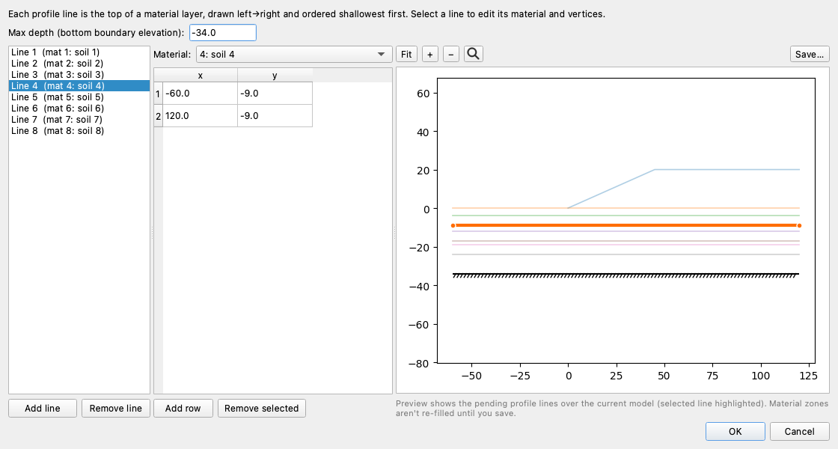The width and height of the screenshot is (838, 449).
Task: Select Line 7 (mat 7: soil 7)
Action: point(79,119)
